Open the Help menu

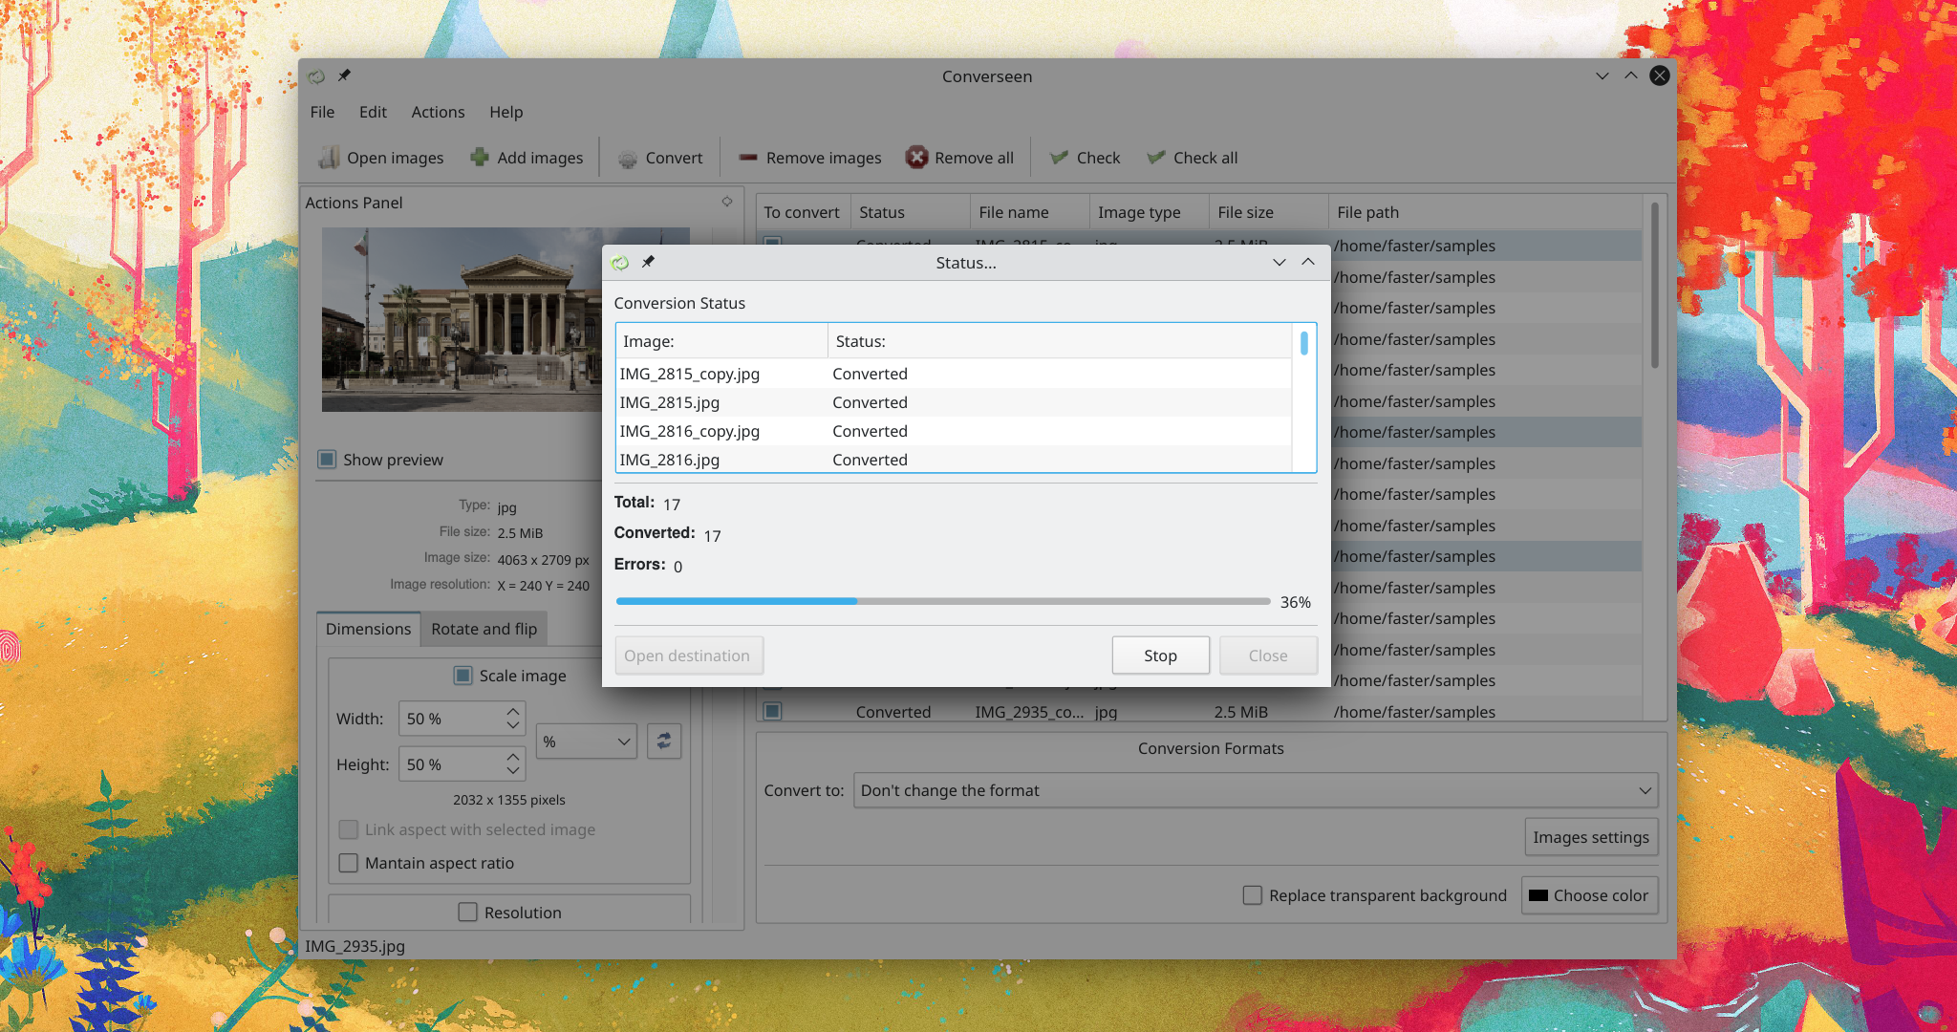pyautogui.click(x=506, y=112)
